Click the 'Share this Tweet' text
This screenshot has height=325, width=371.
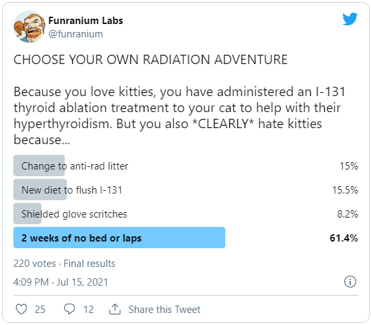point(164,310)
